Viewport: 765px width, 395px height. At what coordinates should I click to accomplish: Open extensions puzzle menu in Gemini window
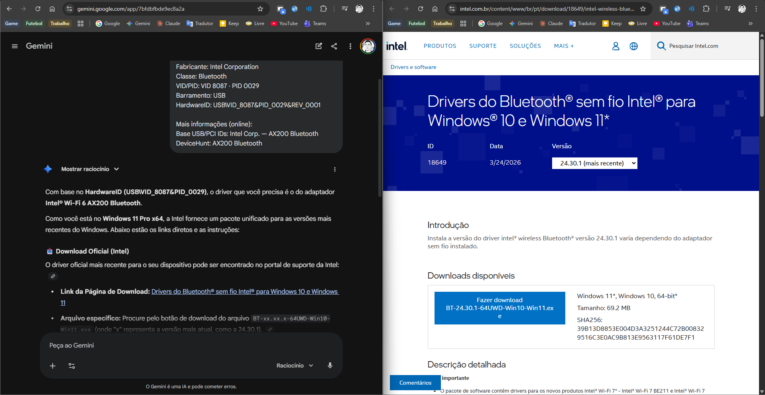click(x=323, y=9)
